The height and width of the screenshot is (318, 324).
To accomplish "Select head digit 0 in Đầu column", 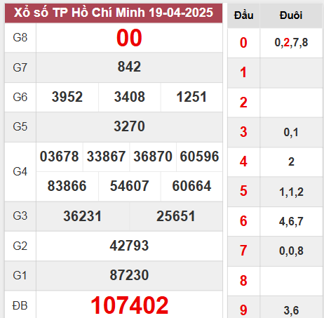I will click(243, 43).
